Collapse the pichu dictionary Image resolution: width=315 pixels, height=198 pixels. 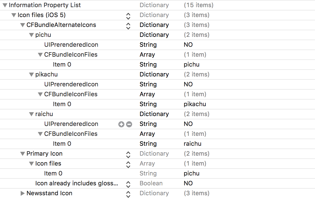(31, 35)
